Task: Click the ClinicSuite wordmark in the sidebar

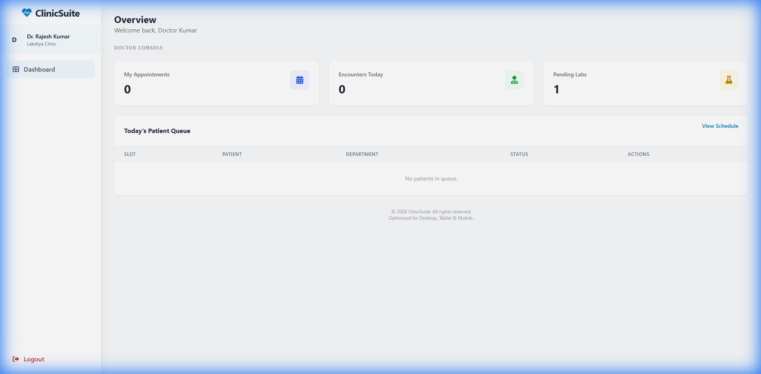Action: point(57,13)
